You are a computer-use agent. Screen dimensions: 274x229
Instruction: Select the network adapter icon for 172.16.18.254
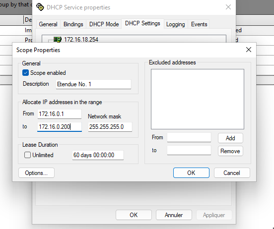tap(57, 40)
